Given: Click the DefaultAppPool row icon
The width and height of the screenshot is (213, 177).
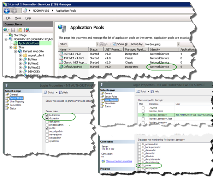Looking at the screenshot, I should [x=61, y=67].
